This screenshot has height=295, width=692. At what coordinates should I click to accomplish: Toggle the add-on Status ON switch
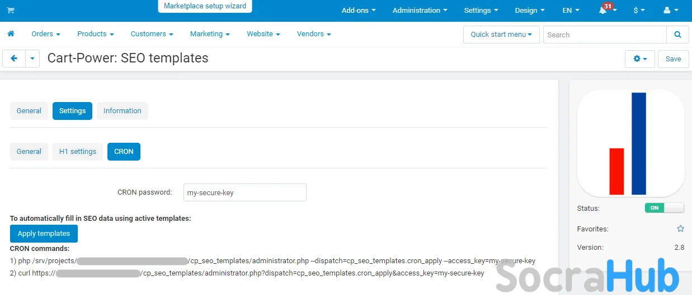point(664,208)
